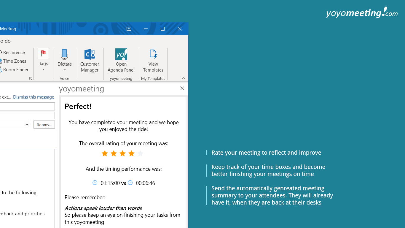Click the second rating star
The image size is (405, 228).
[114, 153]
